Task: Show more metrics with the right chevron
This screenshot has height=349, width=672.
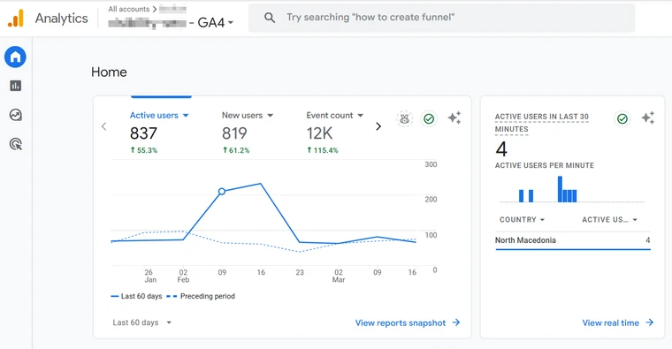Action: coord(378,126)
